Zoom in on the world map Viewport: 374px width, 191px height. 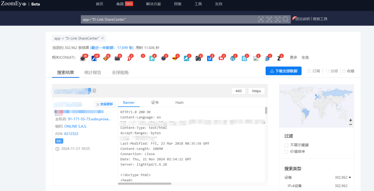[x=350, y=120]
